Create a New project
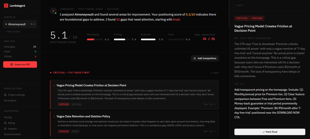Viewport: 310px width, 139px height. tap(13, 32)
